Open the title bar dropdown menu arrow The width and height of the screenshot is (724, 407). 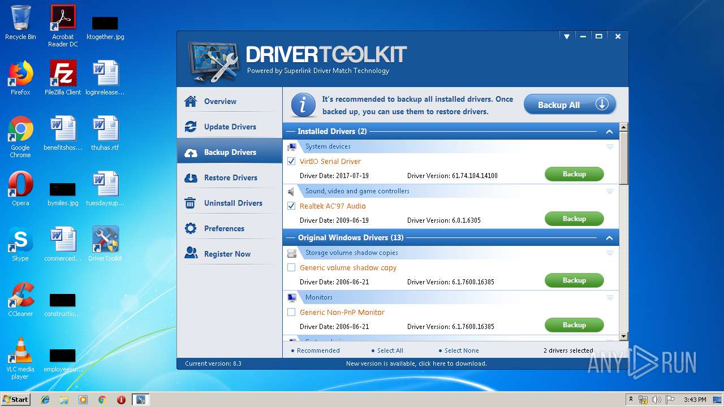tap(566, 36)
